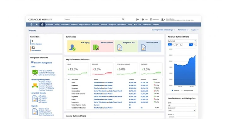Open the Executive Management link
Viewport: 227px width, 119px height.
43,63
